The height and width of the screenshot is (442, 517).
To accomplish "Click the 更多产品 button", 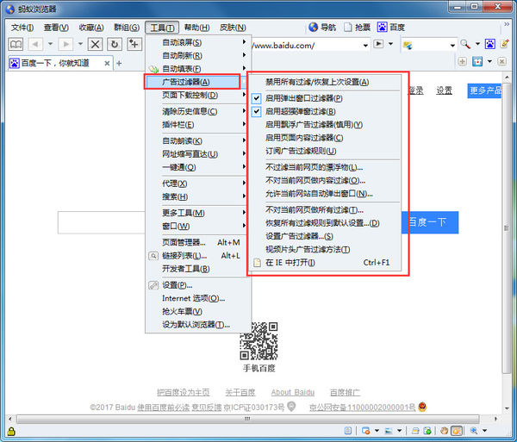I will pyautogui.click(x=484, y=90).
